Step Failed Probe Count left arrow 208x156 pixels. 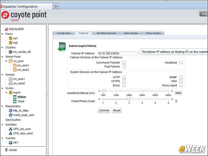point(99,99)
